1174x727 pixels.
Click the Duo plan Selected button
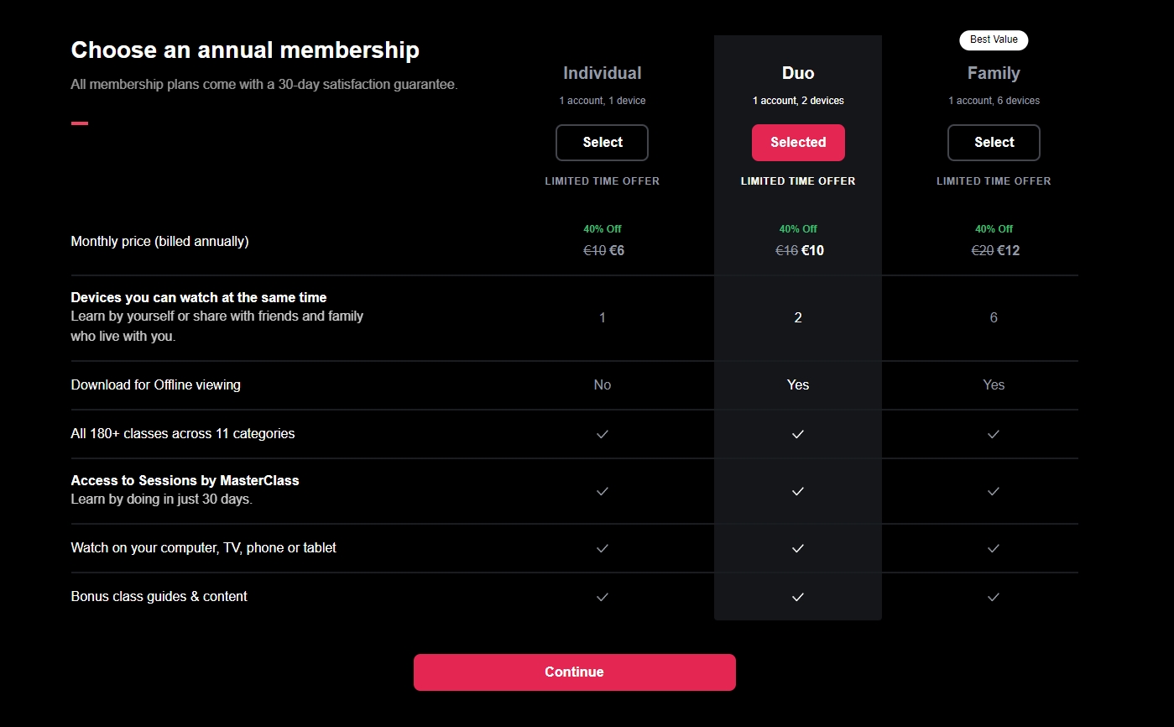tap(798, 143)
